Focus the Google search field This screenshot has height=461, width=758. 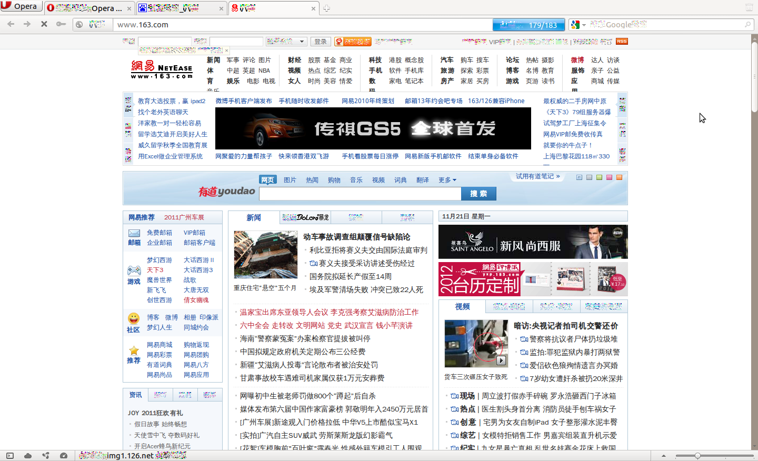667,25
